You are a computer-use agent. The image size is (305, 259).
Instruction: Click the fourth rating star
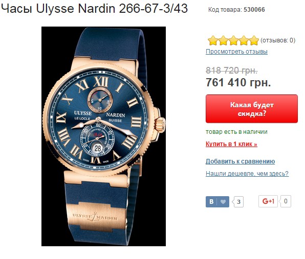(244, 40)
